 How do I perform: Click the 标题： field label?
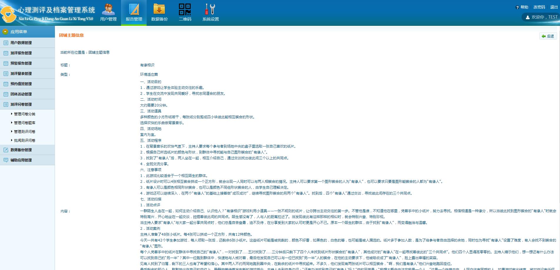pyautogui.click(x=66, y=65)
